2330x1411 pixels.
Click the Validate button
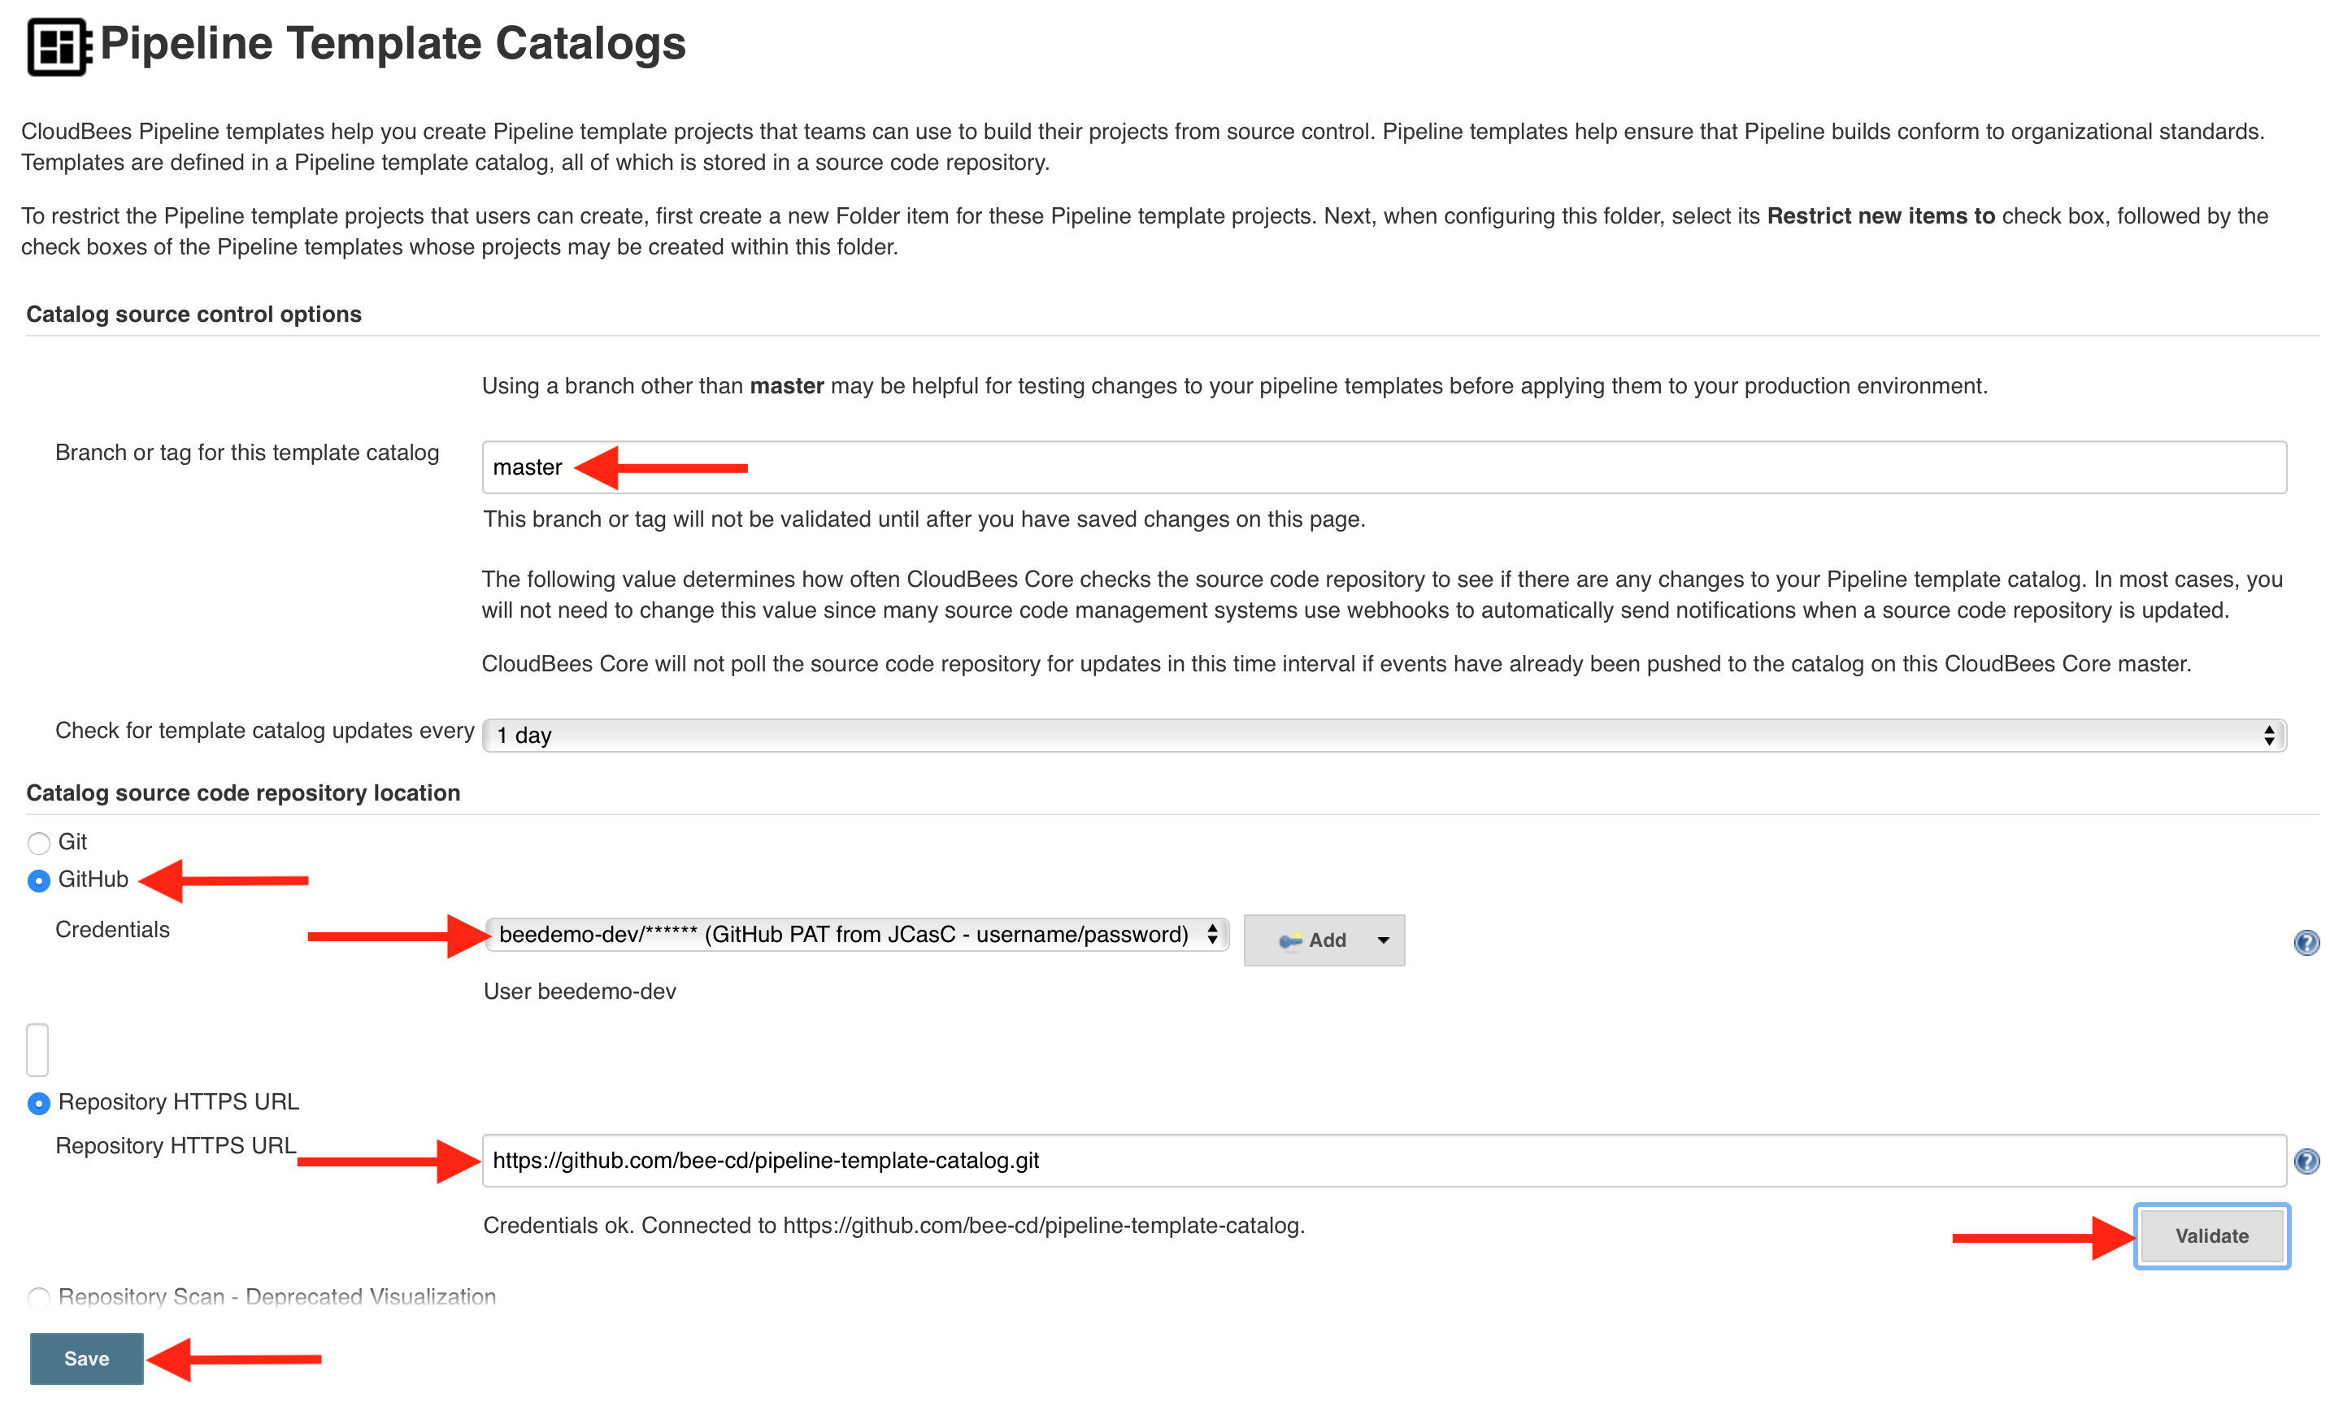[2212, 1235]
